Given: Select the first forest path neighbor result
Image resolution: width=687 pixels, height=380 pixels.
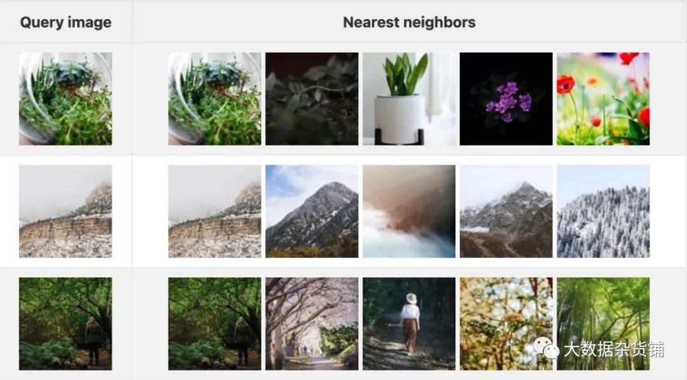Looking at the screenshot, I should (x=215, y=323).
